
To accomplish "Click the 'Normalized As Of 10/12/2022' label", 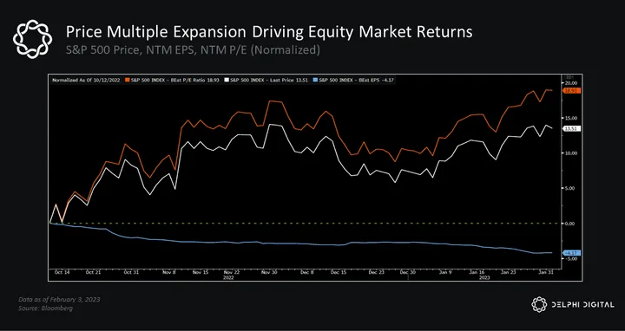I will (x=87, y=80).
